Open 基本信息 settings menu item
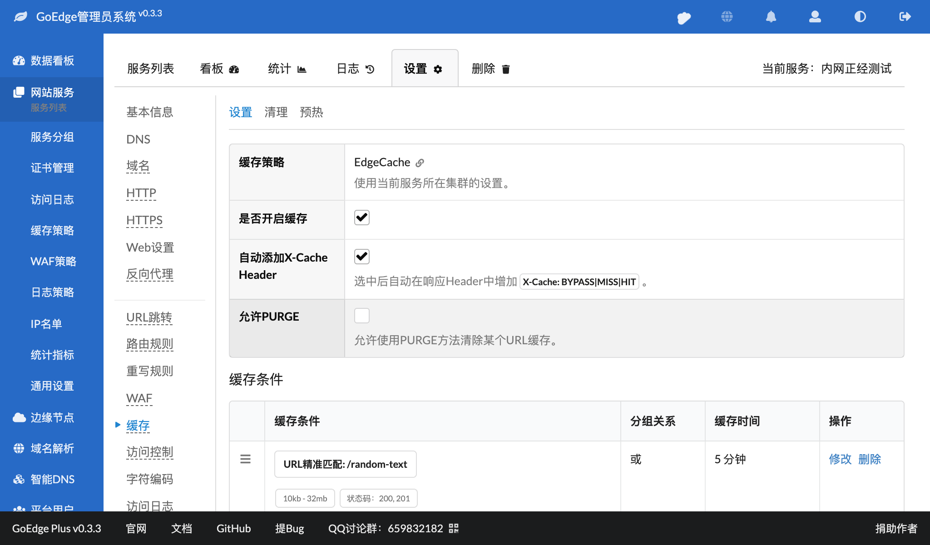Image resolution: width=930 pixels, height=545 pixels. pos(150,112)
